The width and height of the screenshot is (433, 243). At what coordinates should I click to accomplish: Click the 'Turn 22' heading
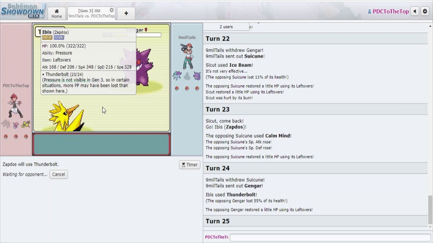[x=218, y=39]
